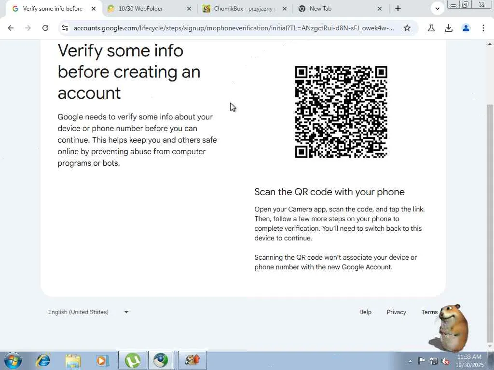
Task: Close the New Tab tab
Action: tap(380, 9)
